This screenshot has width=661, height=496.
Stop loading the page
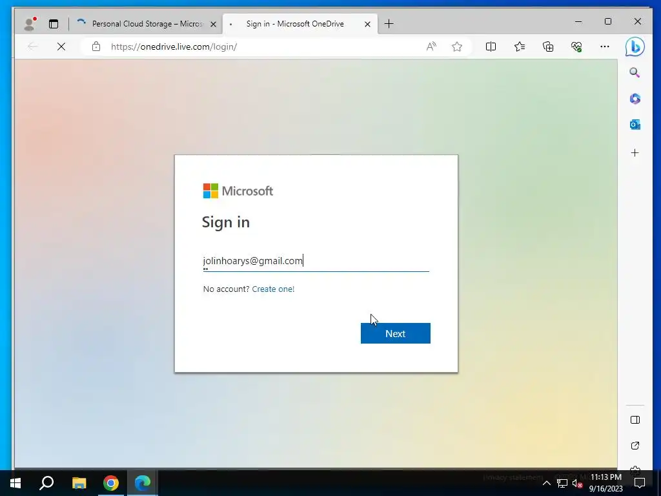61,46
